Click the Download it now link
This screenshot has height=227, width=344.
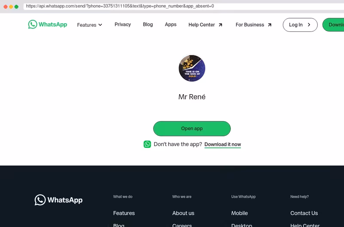[222, 144]
